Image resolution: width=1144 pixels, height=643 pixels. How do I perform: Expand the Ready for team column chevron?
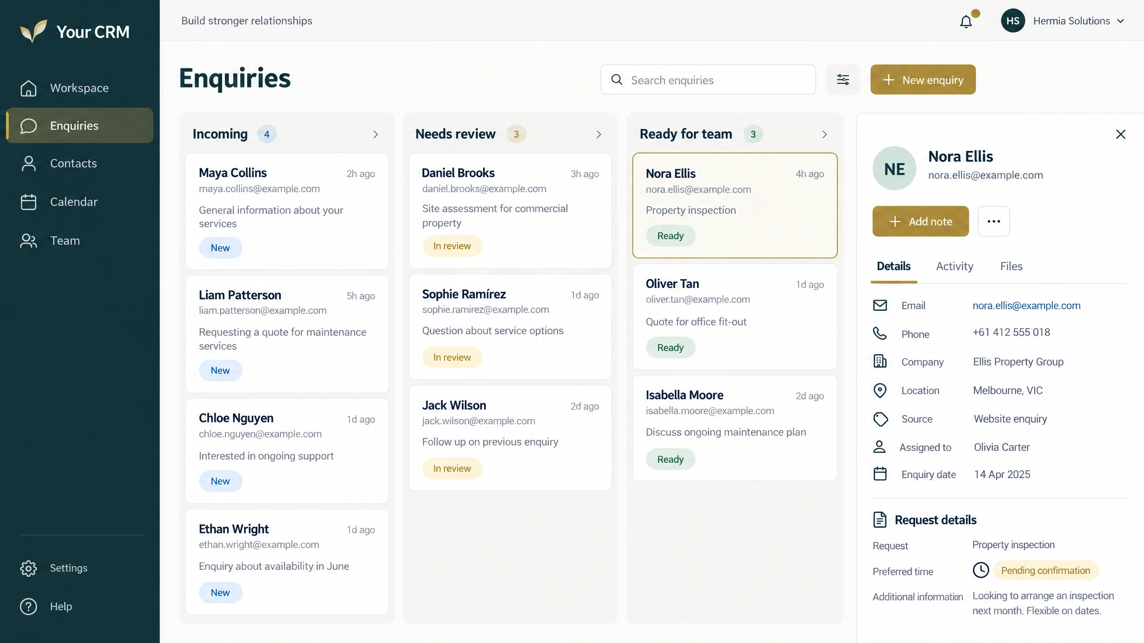tap(824, 134)
